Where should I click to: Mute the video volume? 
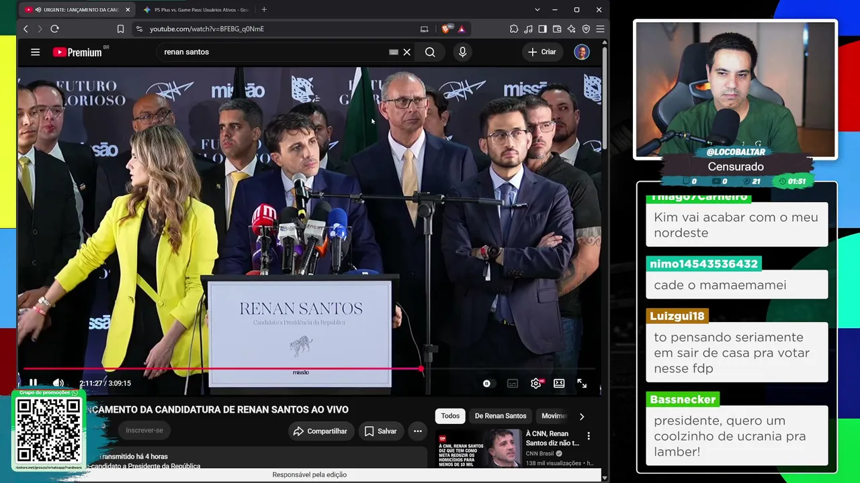tap(58, 383)
